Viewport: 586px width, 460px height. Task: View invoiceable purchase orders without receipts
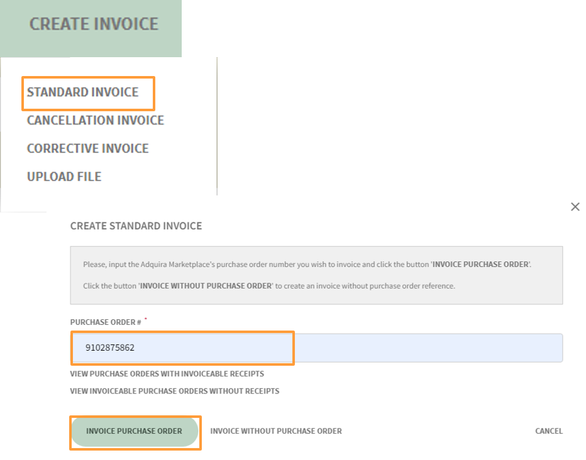point(174,390)
